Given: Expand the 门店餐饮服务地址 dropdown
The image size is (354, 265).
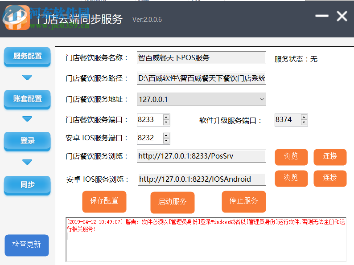Looking at the screenshot, I should click(x=262, y=99).
